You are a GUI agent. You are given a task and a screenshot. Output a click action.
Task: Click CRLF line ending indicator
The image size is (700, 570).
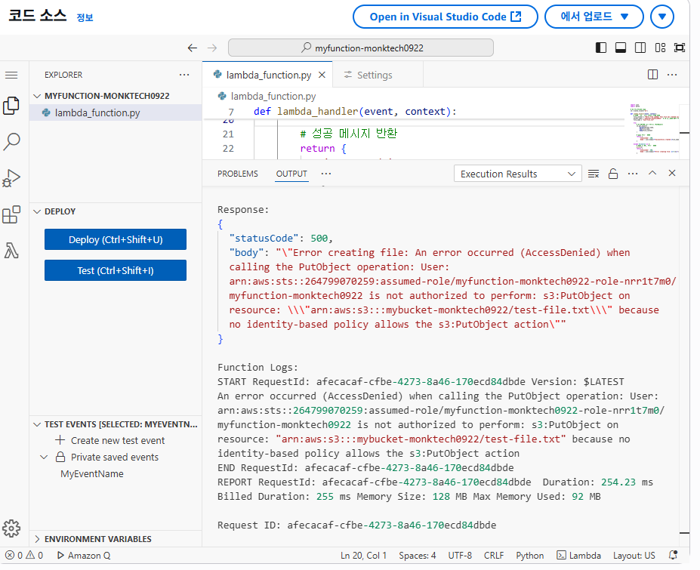point(494,555)
